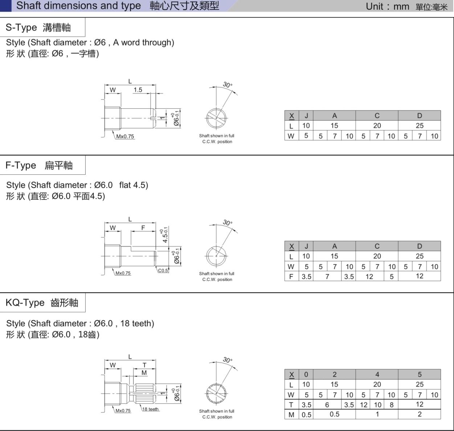Select the KQ-Type 齒形軸 section label
Screen dimensions: 454x431
(x=42, y=303)
